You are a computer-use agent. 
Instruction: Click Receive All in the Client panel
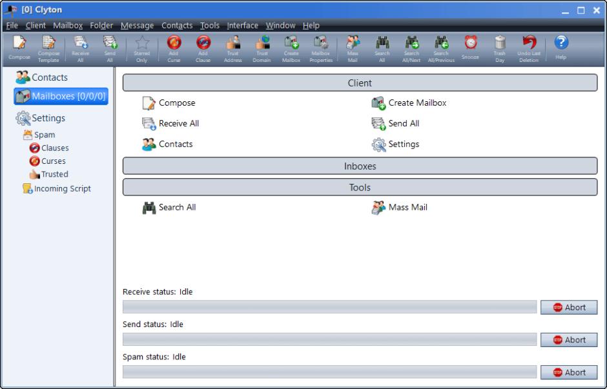(x=170, y=123)
